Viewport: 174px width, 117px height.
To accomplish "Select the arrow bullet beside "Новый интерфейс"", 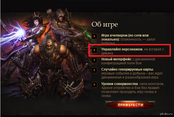I will pyautogui.click(x=94, y=60).
